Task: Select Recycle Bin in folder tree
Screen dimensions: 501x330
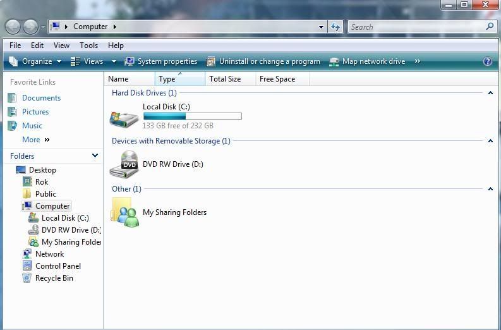Action: (x=54, y=278)
